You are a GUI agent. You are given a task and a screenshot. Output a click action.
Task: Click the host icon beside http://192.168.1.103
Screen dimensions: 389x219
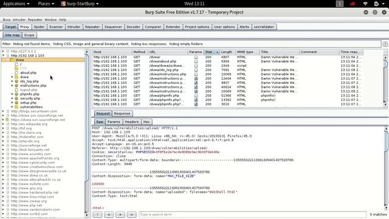(7, 55)
